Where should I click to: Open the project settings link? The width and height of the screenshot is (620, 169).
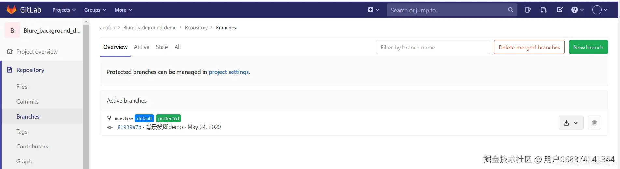(229, 72)
